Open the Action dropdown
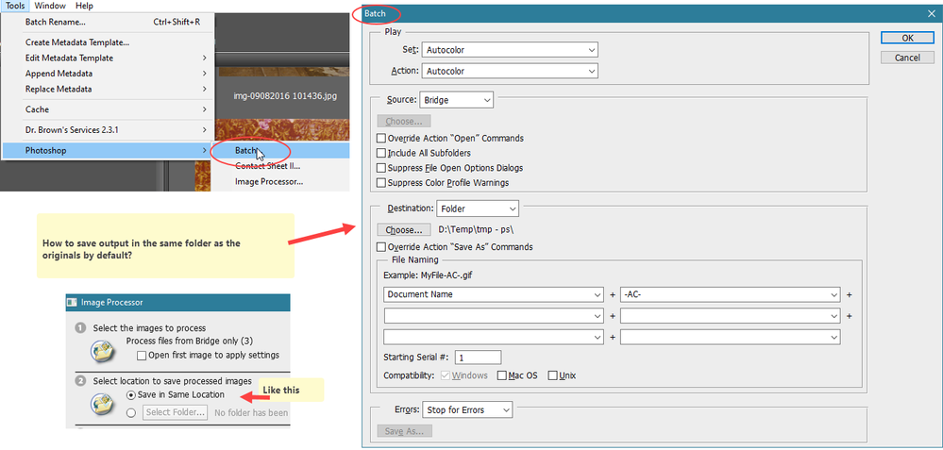The width and height of the screenshot is (943, 450). pyautogui.click(x=510, y=71)
